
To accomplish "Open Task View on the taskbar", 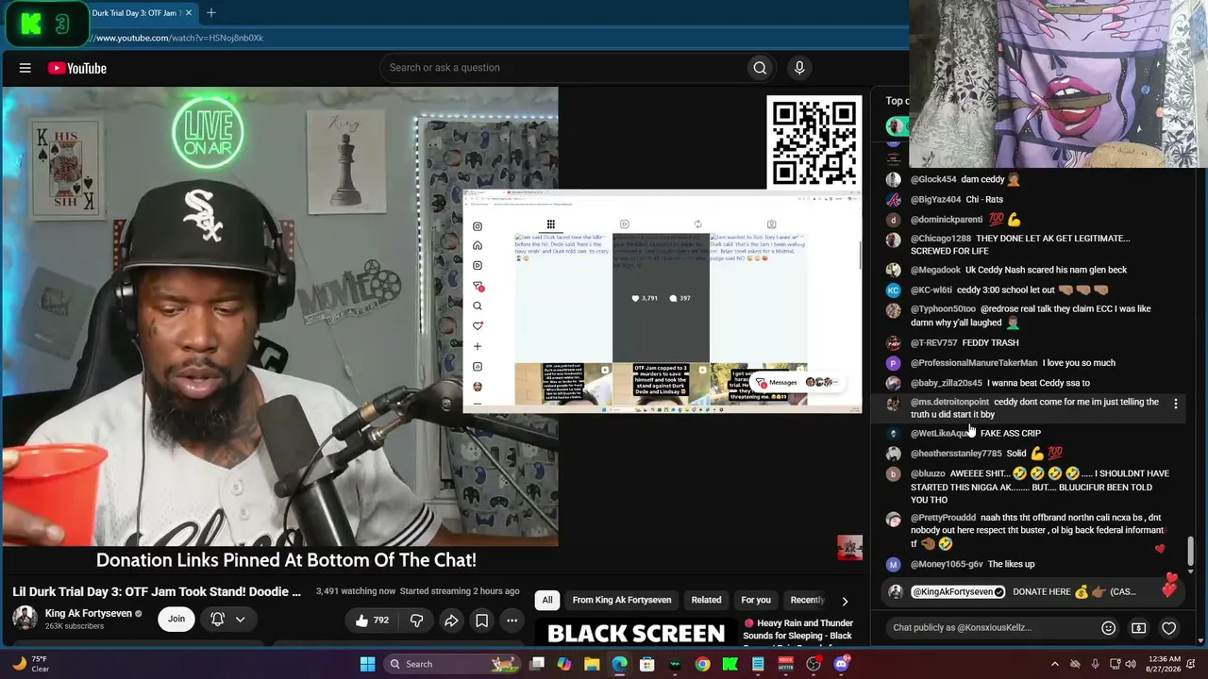I will tap(537, 664).
